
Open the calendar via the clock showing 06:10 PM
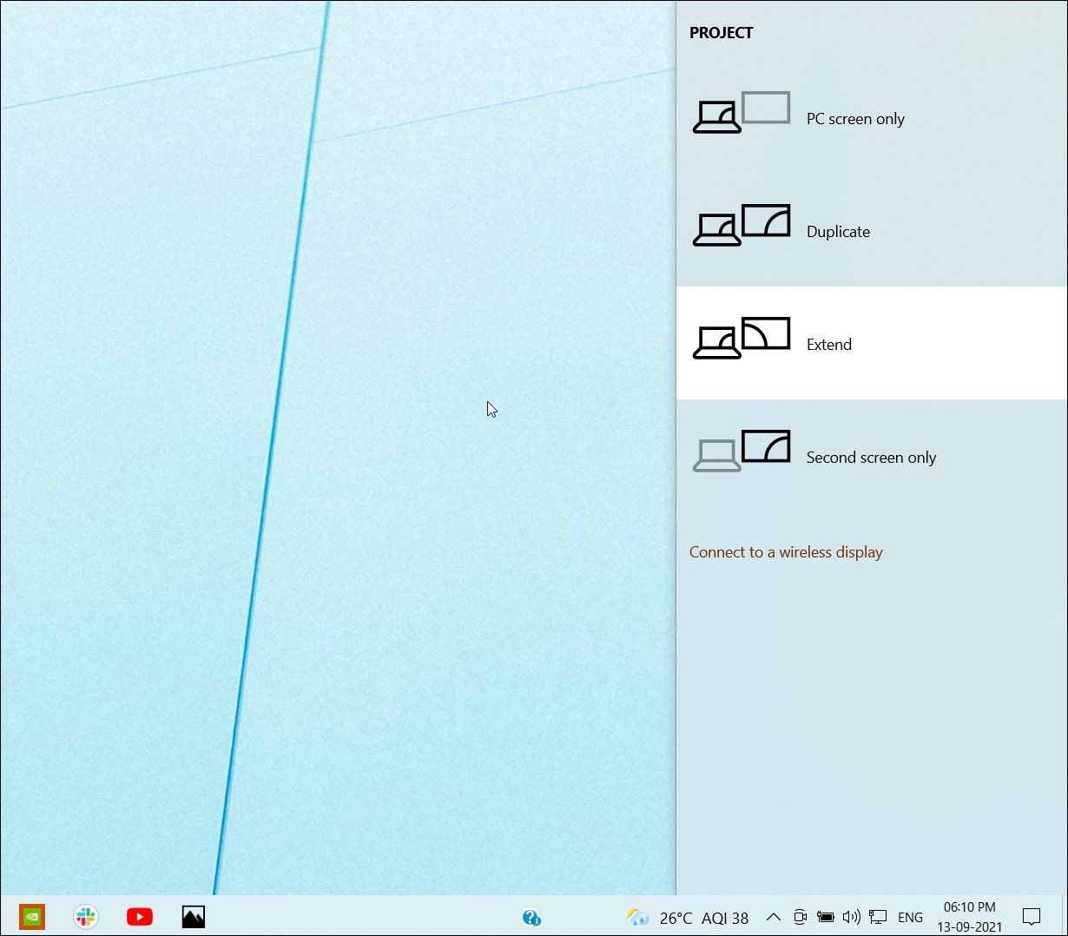969,917
